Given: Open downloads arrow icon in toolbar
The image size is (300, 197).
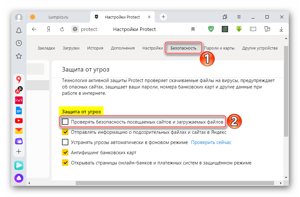Looking at the screenshot, I should point(281,29).
